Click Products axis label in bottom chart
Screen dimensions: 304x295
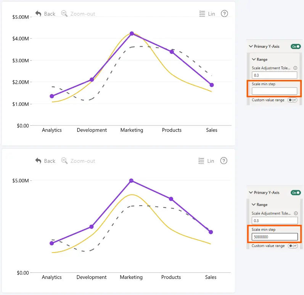click(x=171, y=277)
